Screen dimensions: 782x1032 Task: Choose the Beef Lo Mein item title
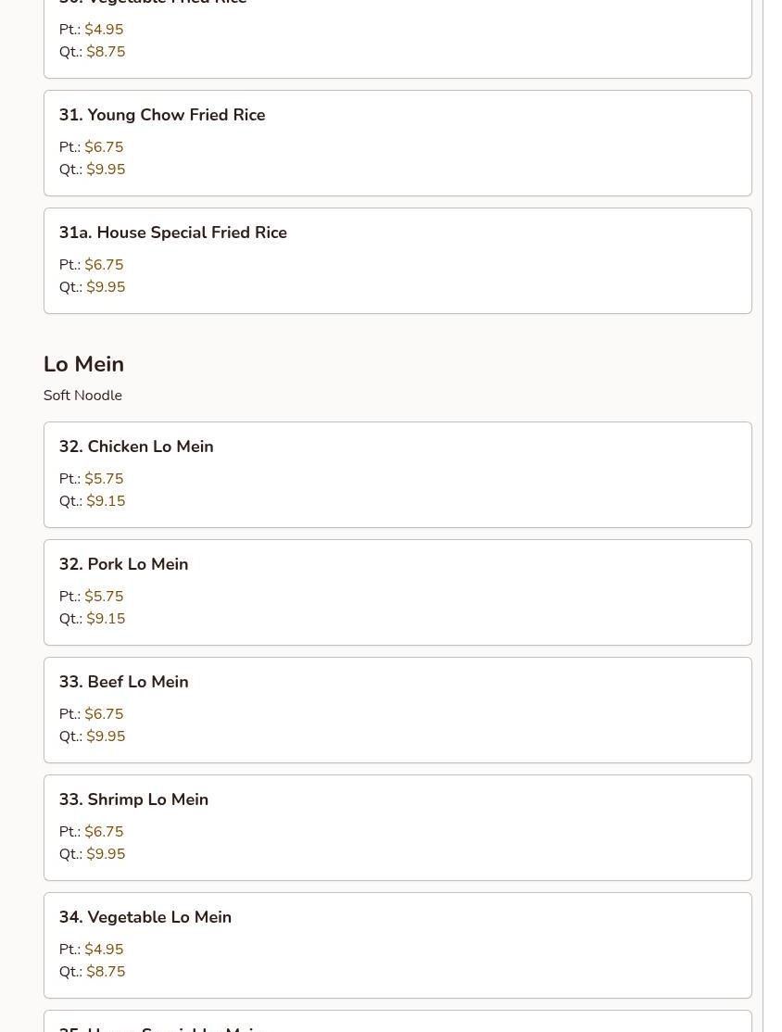pyautogui.click(x=123, y=682)
